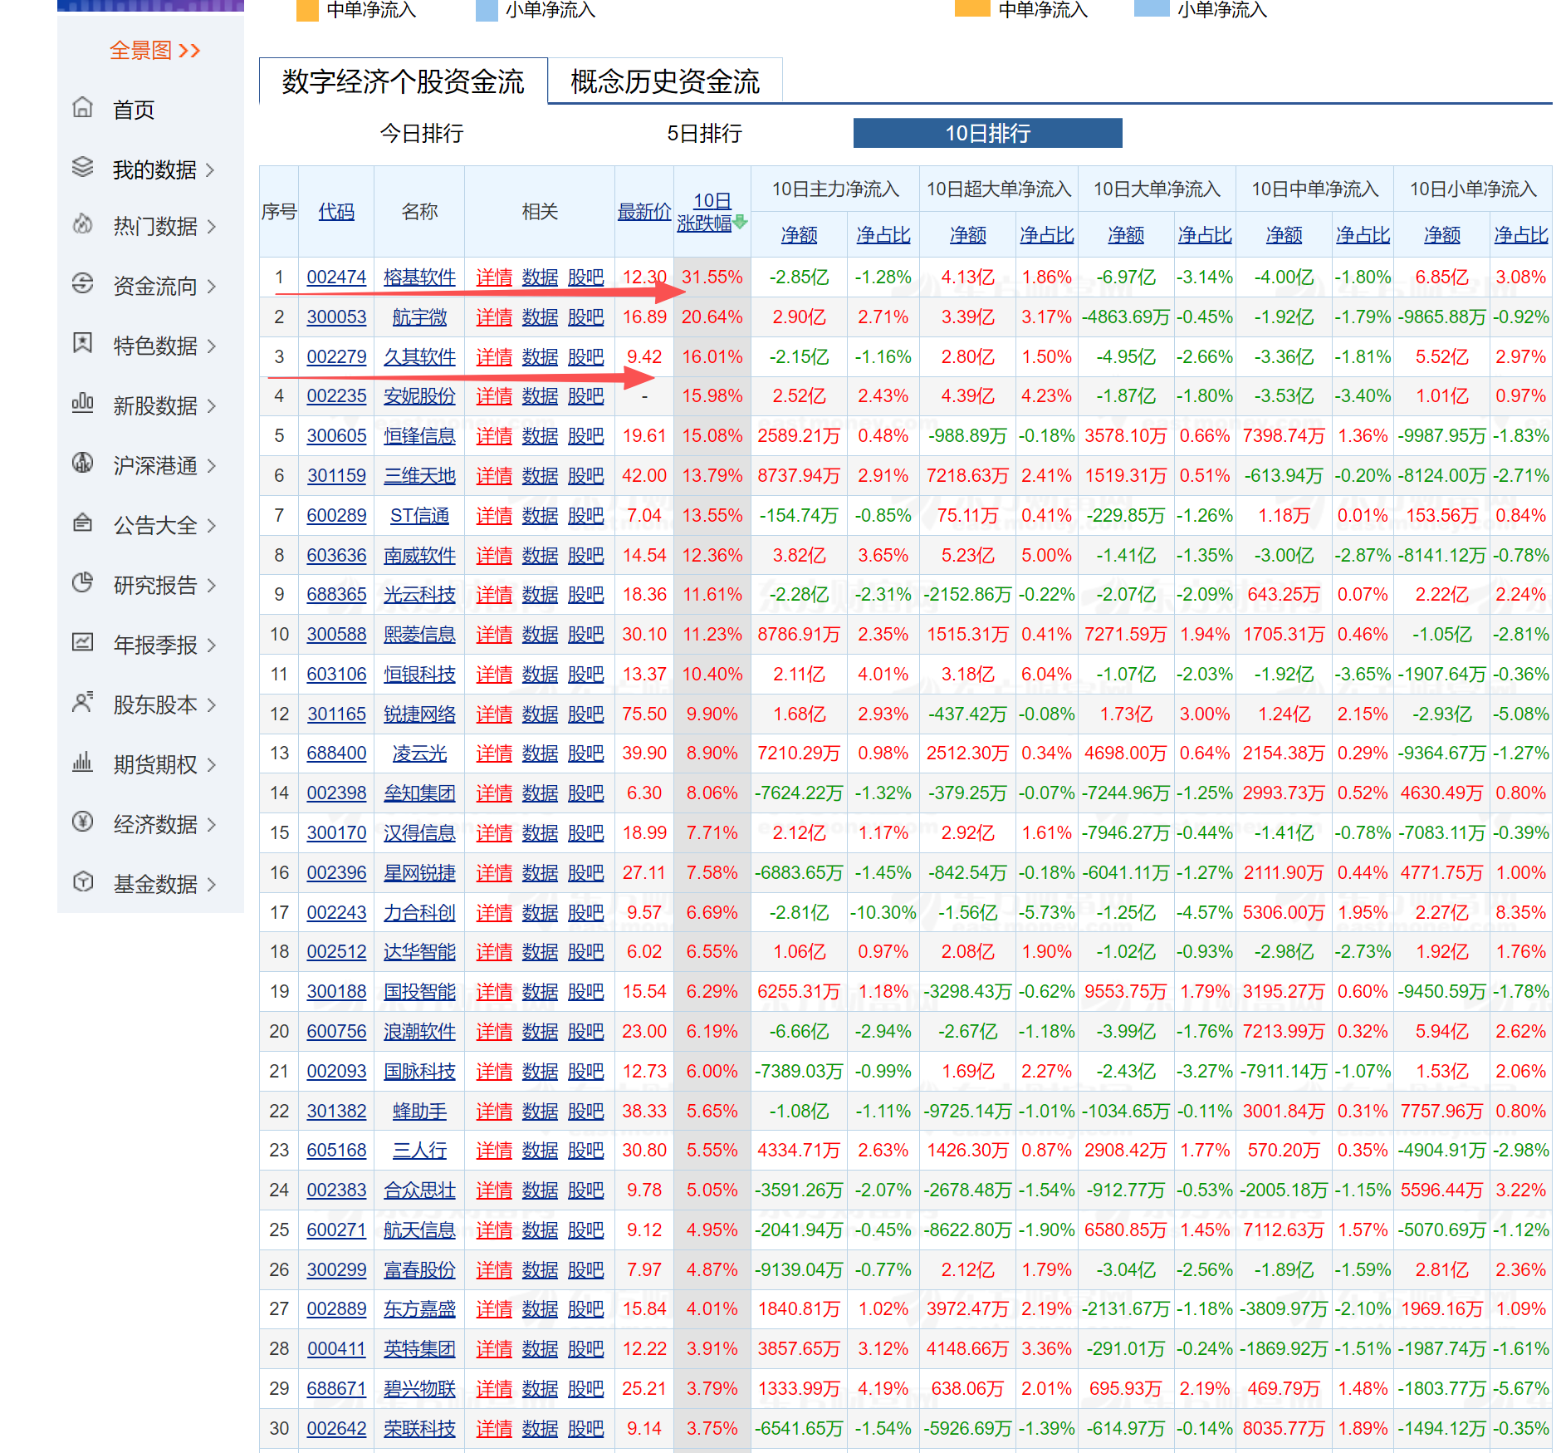Open the 荣联科技 stock name link
The image size is (1561, 1453).
tap(419, 1429)
